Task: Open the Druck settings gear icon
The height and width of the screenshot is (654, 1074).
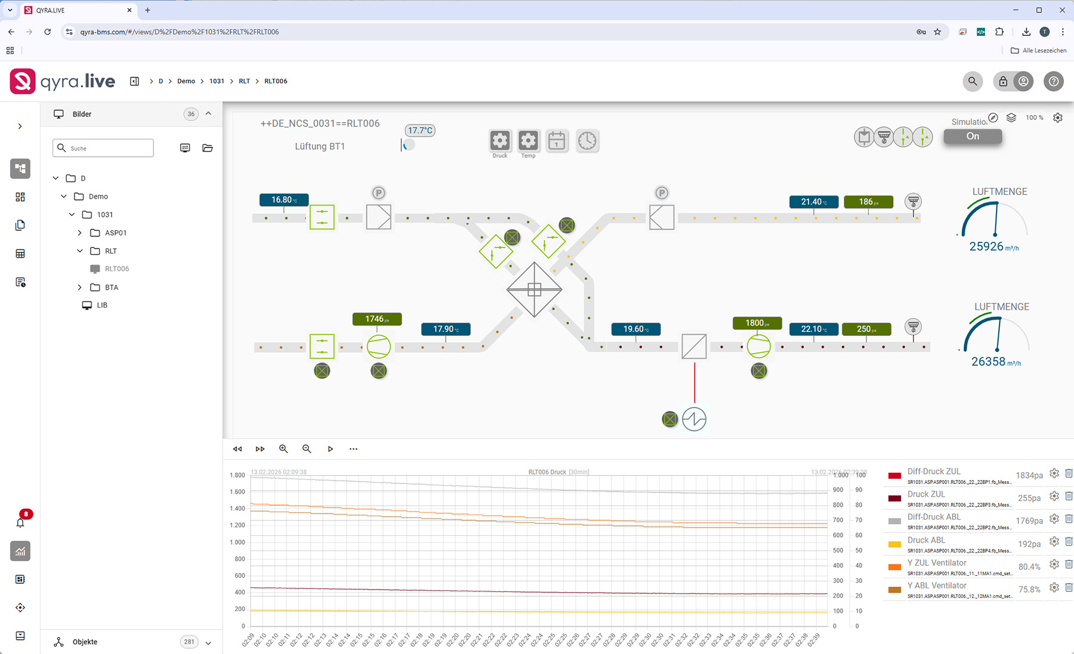Action: pyautogui.click(x=500, y=141)
